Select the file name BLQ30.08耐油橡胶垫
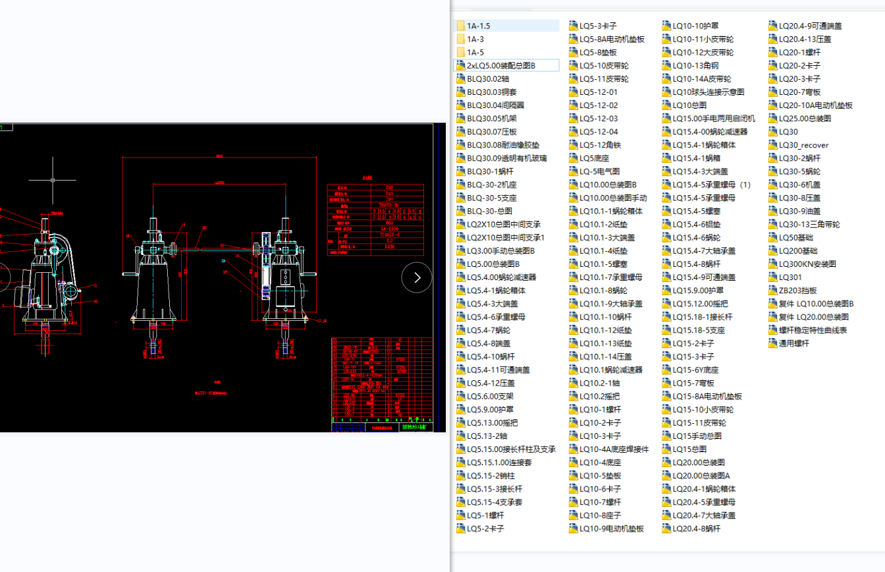Viewport: 885px width, 572px height. 503,145
